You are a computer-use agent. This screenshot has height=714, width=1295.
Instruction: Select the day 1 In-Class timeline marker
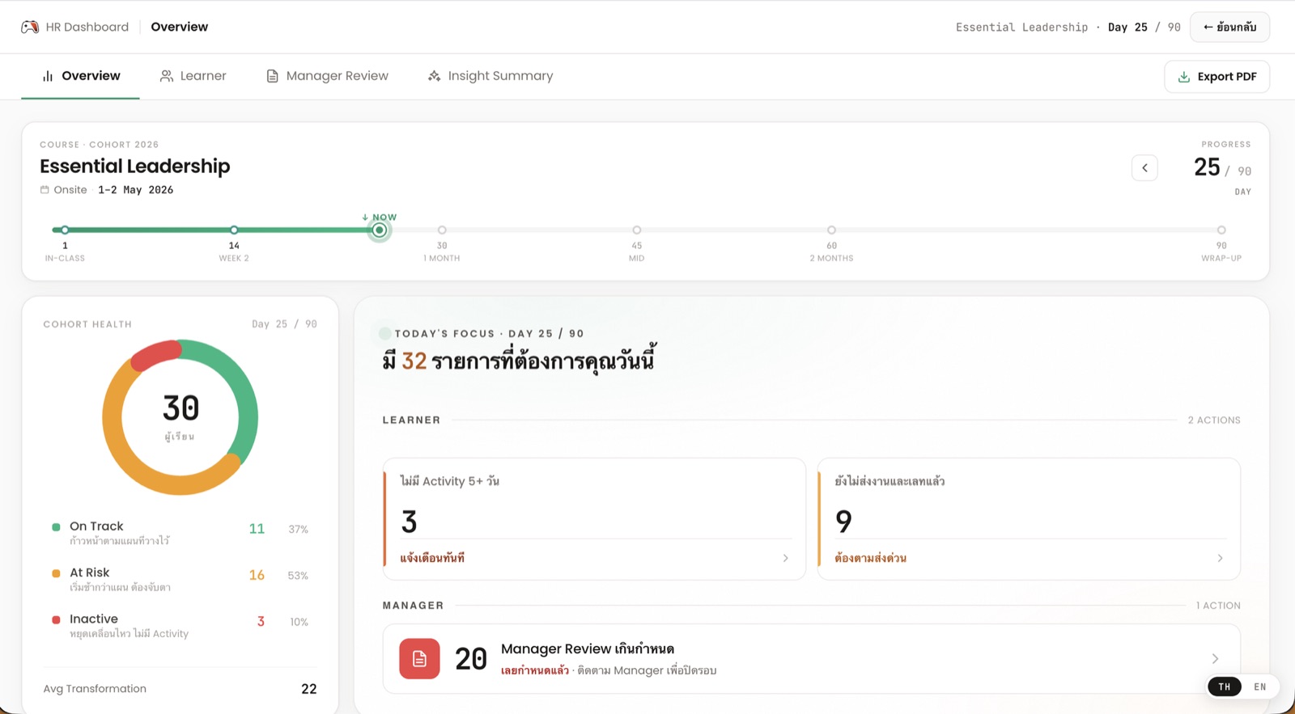coord(65,230)
